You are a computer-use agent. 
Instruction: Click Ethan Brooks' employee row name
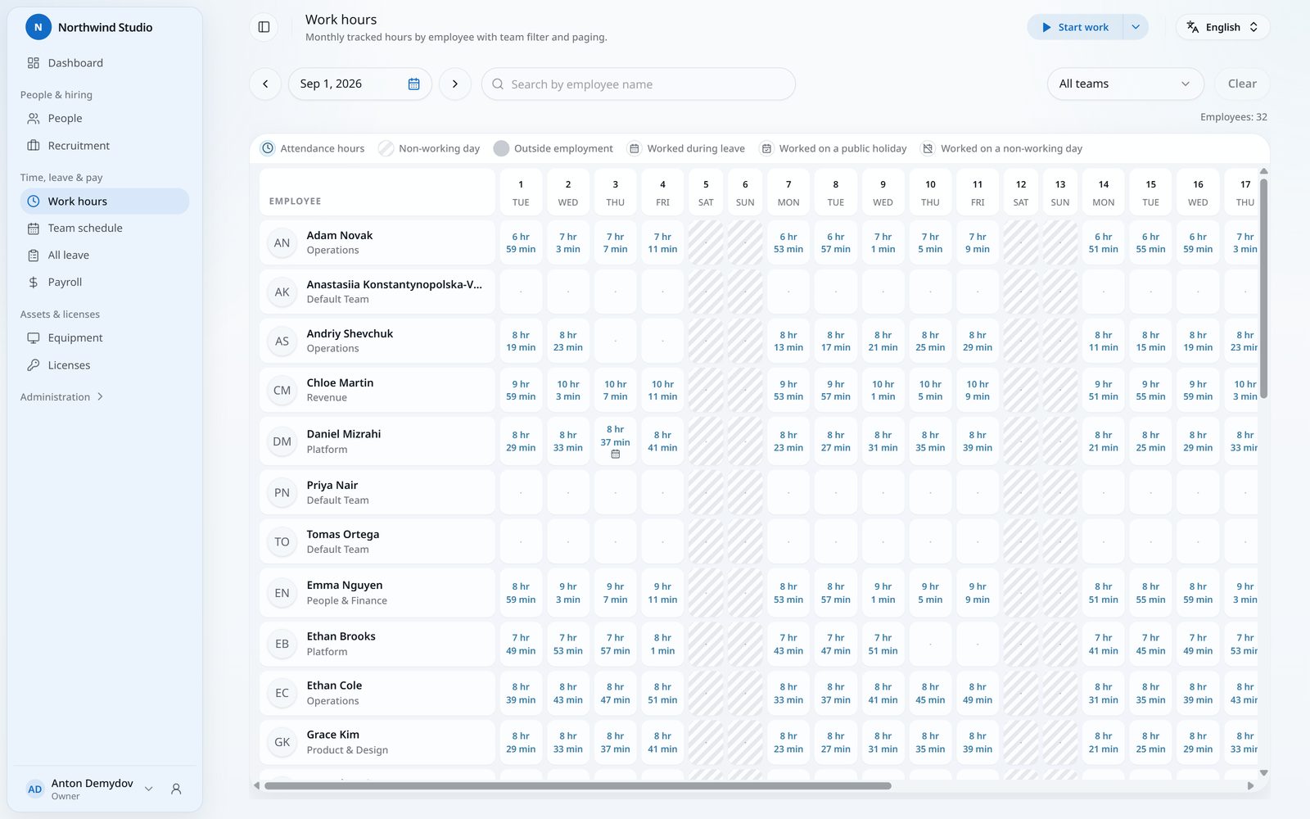click(x=341, y=636)
